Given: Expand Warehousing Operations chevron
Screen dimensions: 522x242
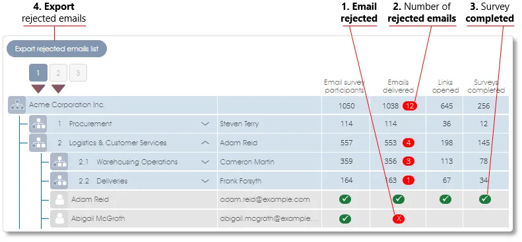Looking at the screenshot, I should coord(205,162).
